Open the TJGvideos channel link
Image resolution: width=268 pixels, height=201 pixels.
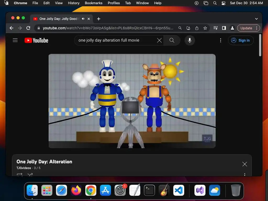coord(24,168)
